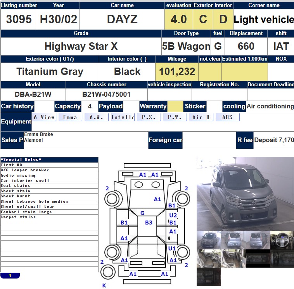Click the Special Notes header
The height and width of the screenshot is (289, 294).
pyautogui.click(x=49, y=160)
